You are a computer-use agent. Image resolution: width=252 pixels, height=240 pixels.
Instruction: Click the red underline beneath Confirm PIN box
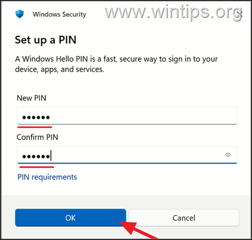[37, 167]
